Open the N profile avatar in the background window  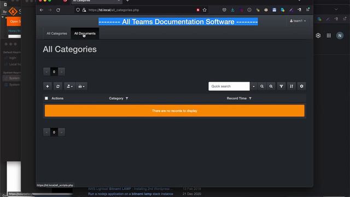[340, 36]
